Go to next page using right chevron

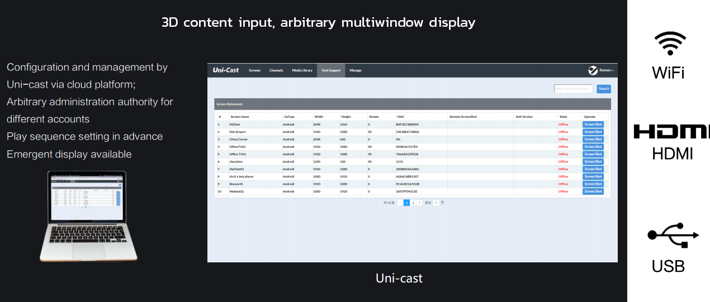420,203
